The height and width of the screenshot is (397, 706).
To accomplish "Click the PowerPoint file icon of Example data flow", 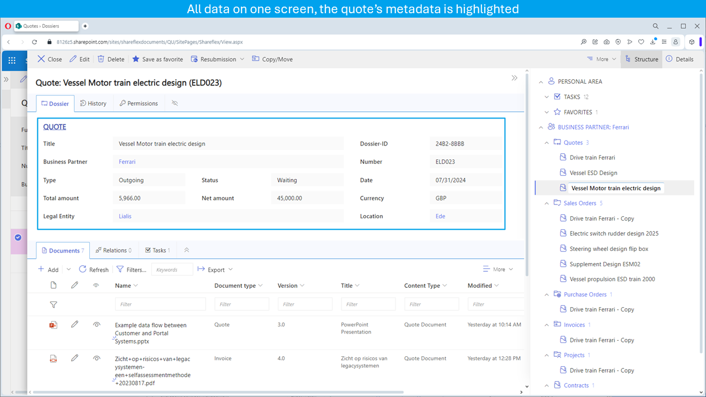I will (x=54, y=325).
